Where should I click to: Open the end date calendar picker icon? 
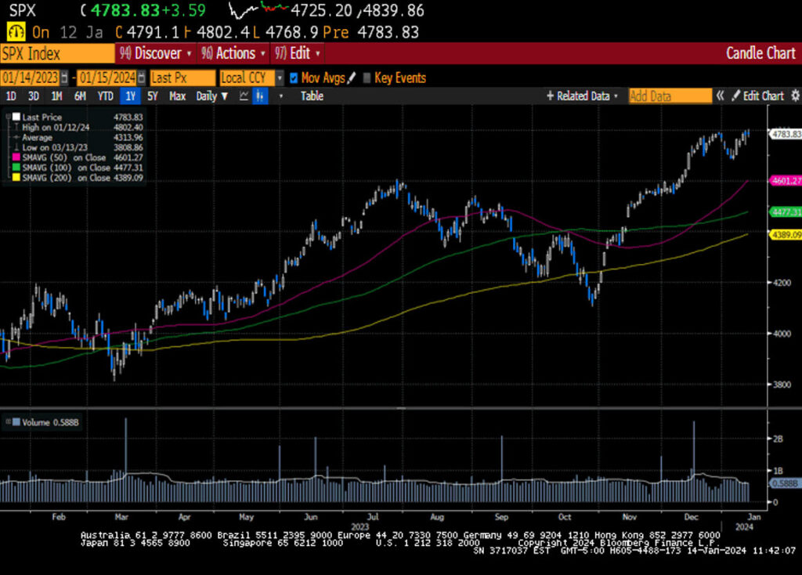142,78
